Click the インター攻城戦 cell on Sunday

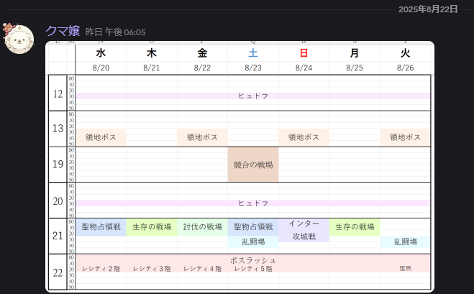304,230
